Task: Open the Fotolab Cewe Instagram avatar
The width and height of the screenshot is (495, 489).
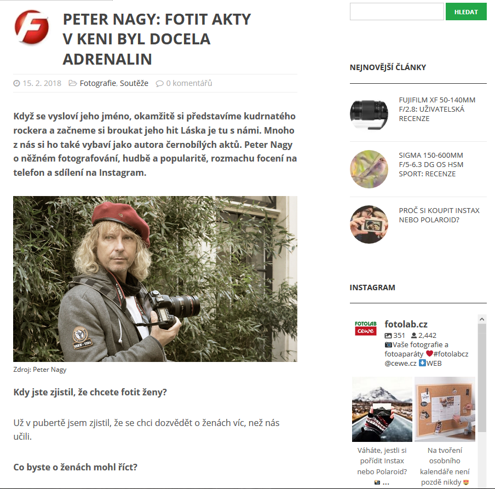Action: pyautogui.click(x=366, y=328)
